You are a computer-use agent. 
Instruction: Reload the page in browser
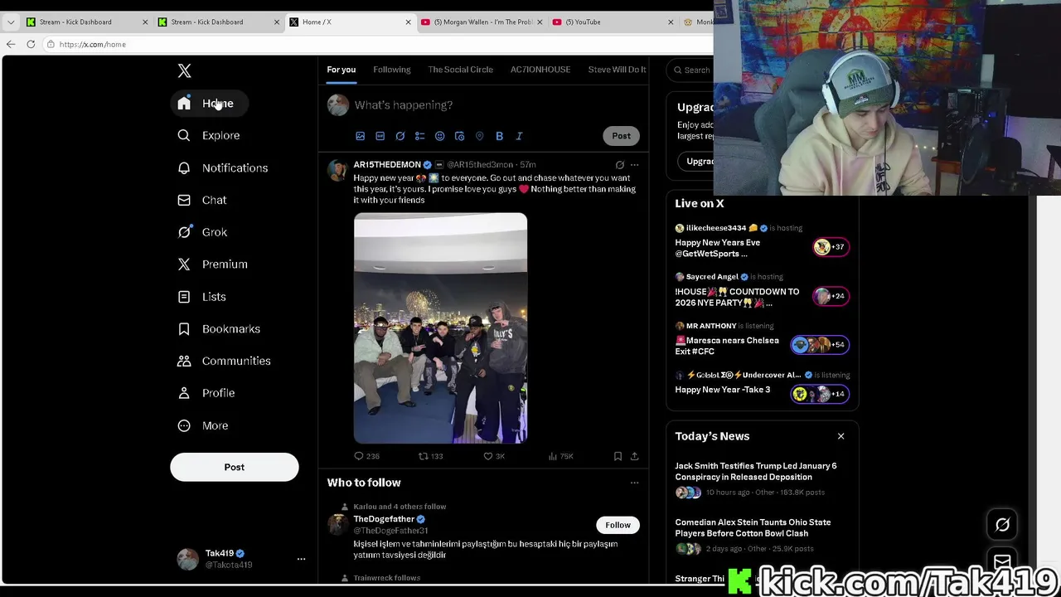click(31, 44)
